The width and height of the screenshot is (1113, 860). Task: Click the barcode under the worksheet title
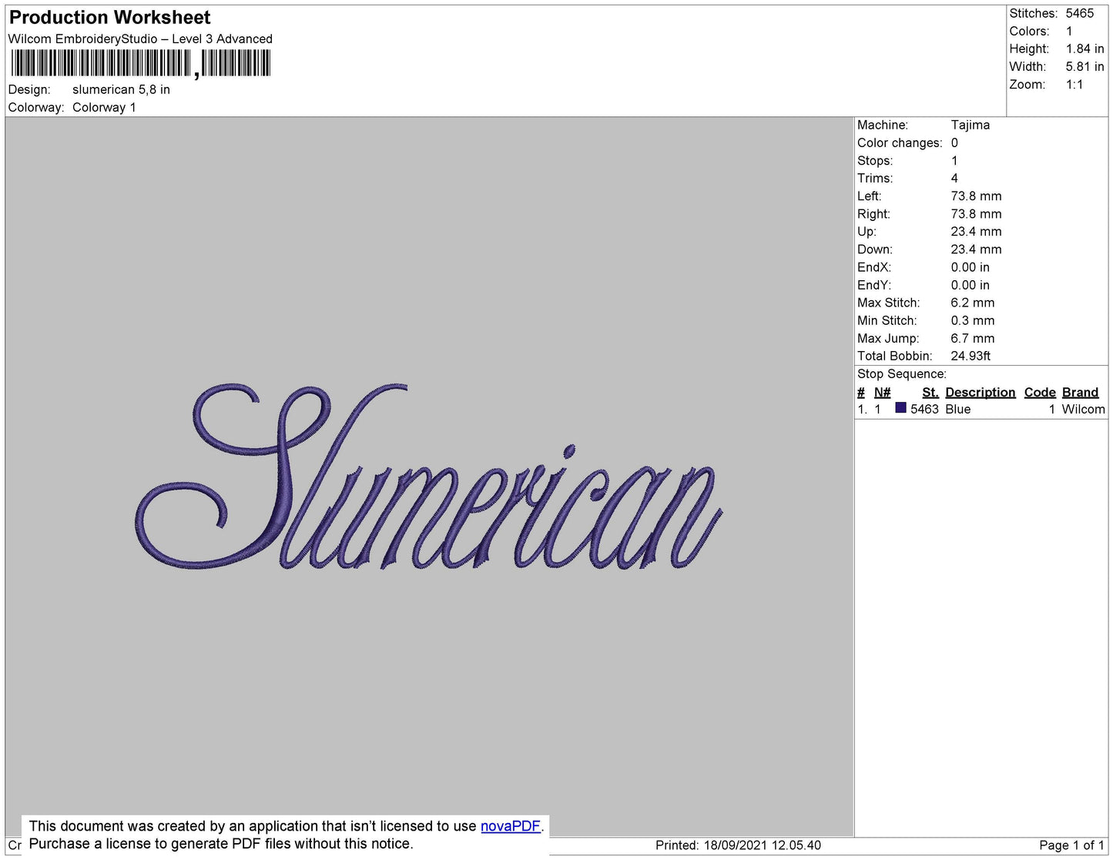click(141, 63)
